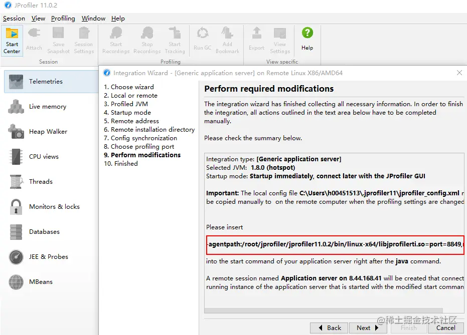Click step '5. Remote address'
This screenshot has height=335, width=467.
pyautogui.click(x=131, y=121)
